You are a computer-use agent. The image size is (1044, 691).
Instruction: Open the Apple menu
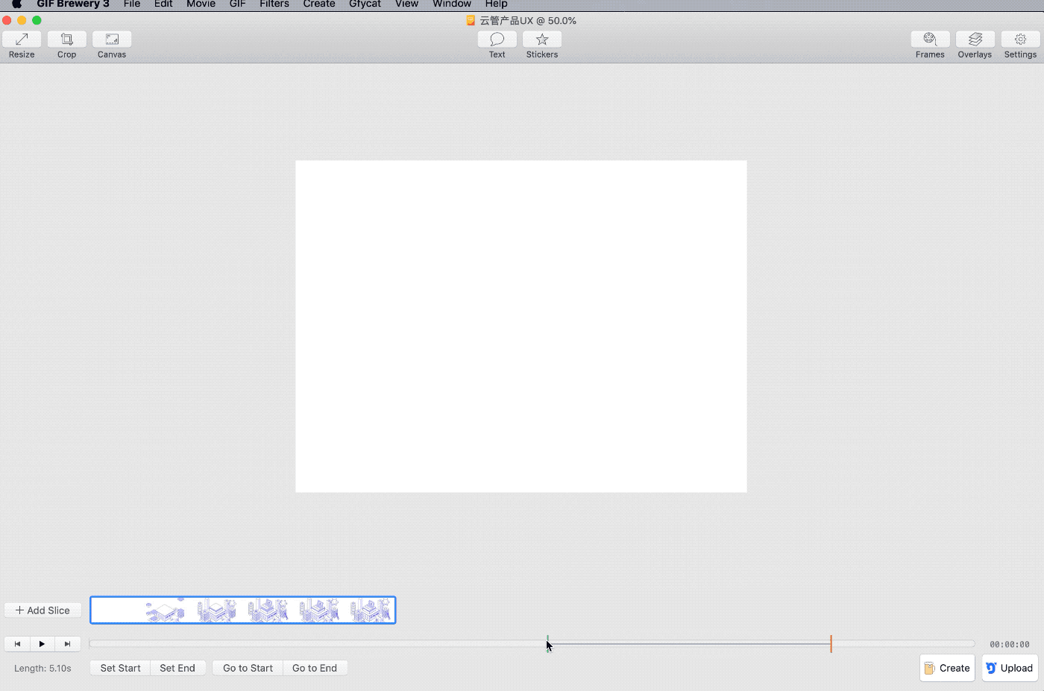point(16,4)
